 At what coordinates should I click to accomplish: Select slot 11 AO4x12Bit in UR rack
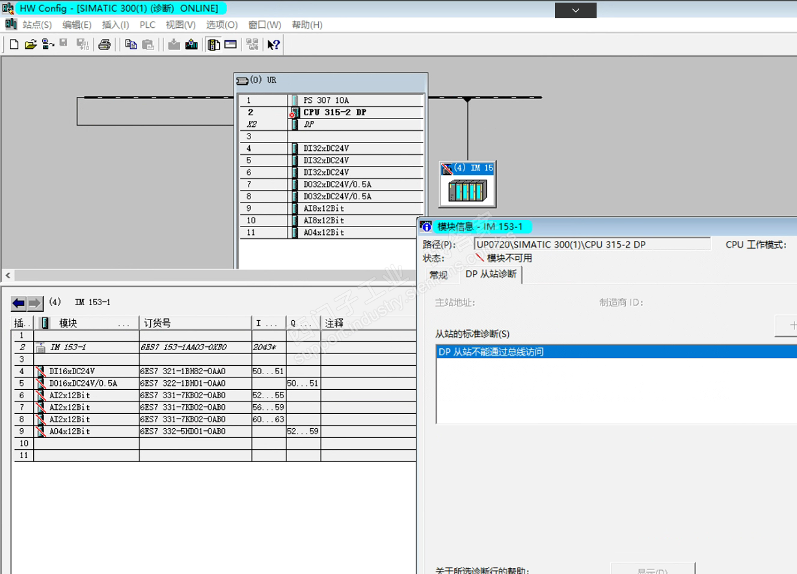(x=332, y=232)
